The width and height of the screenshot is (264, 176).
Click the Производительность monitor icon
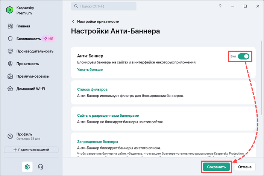[10, 51]
